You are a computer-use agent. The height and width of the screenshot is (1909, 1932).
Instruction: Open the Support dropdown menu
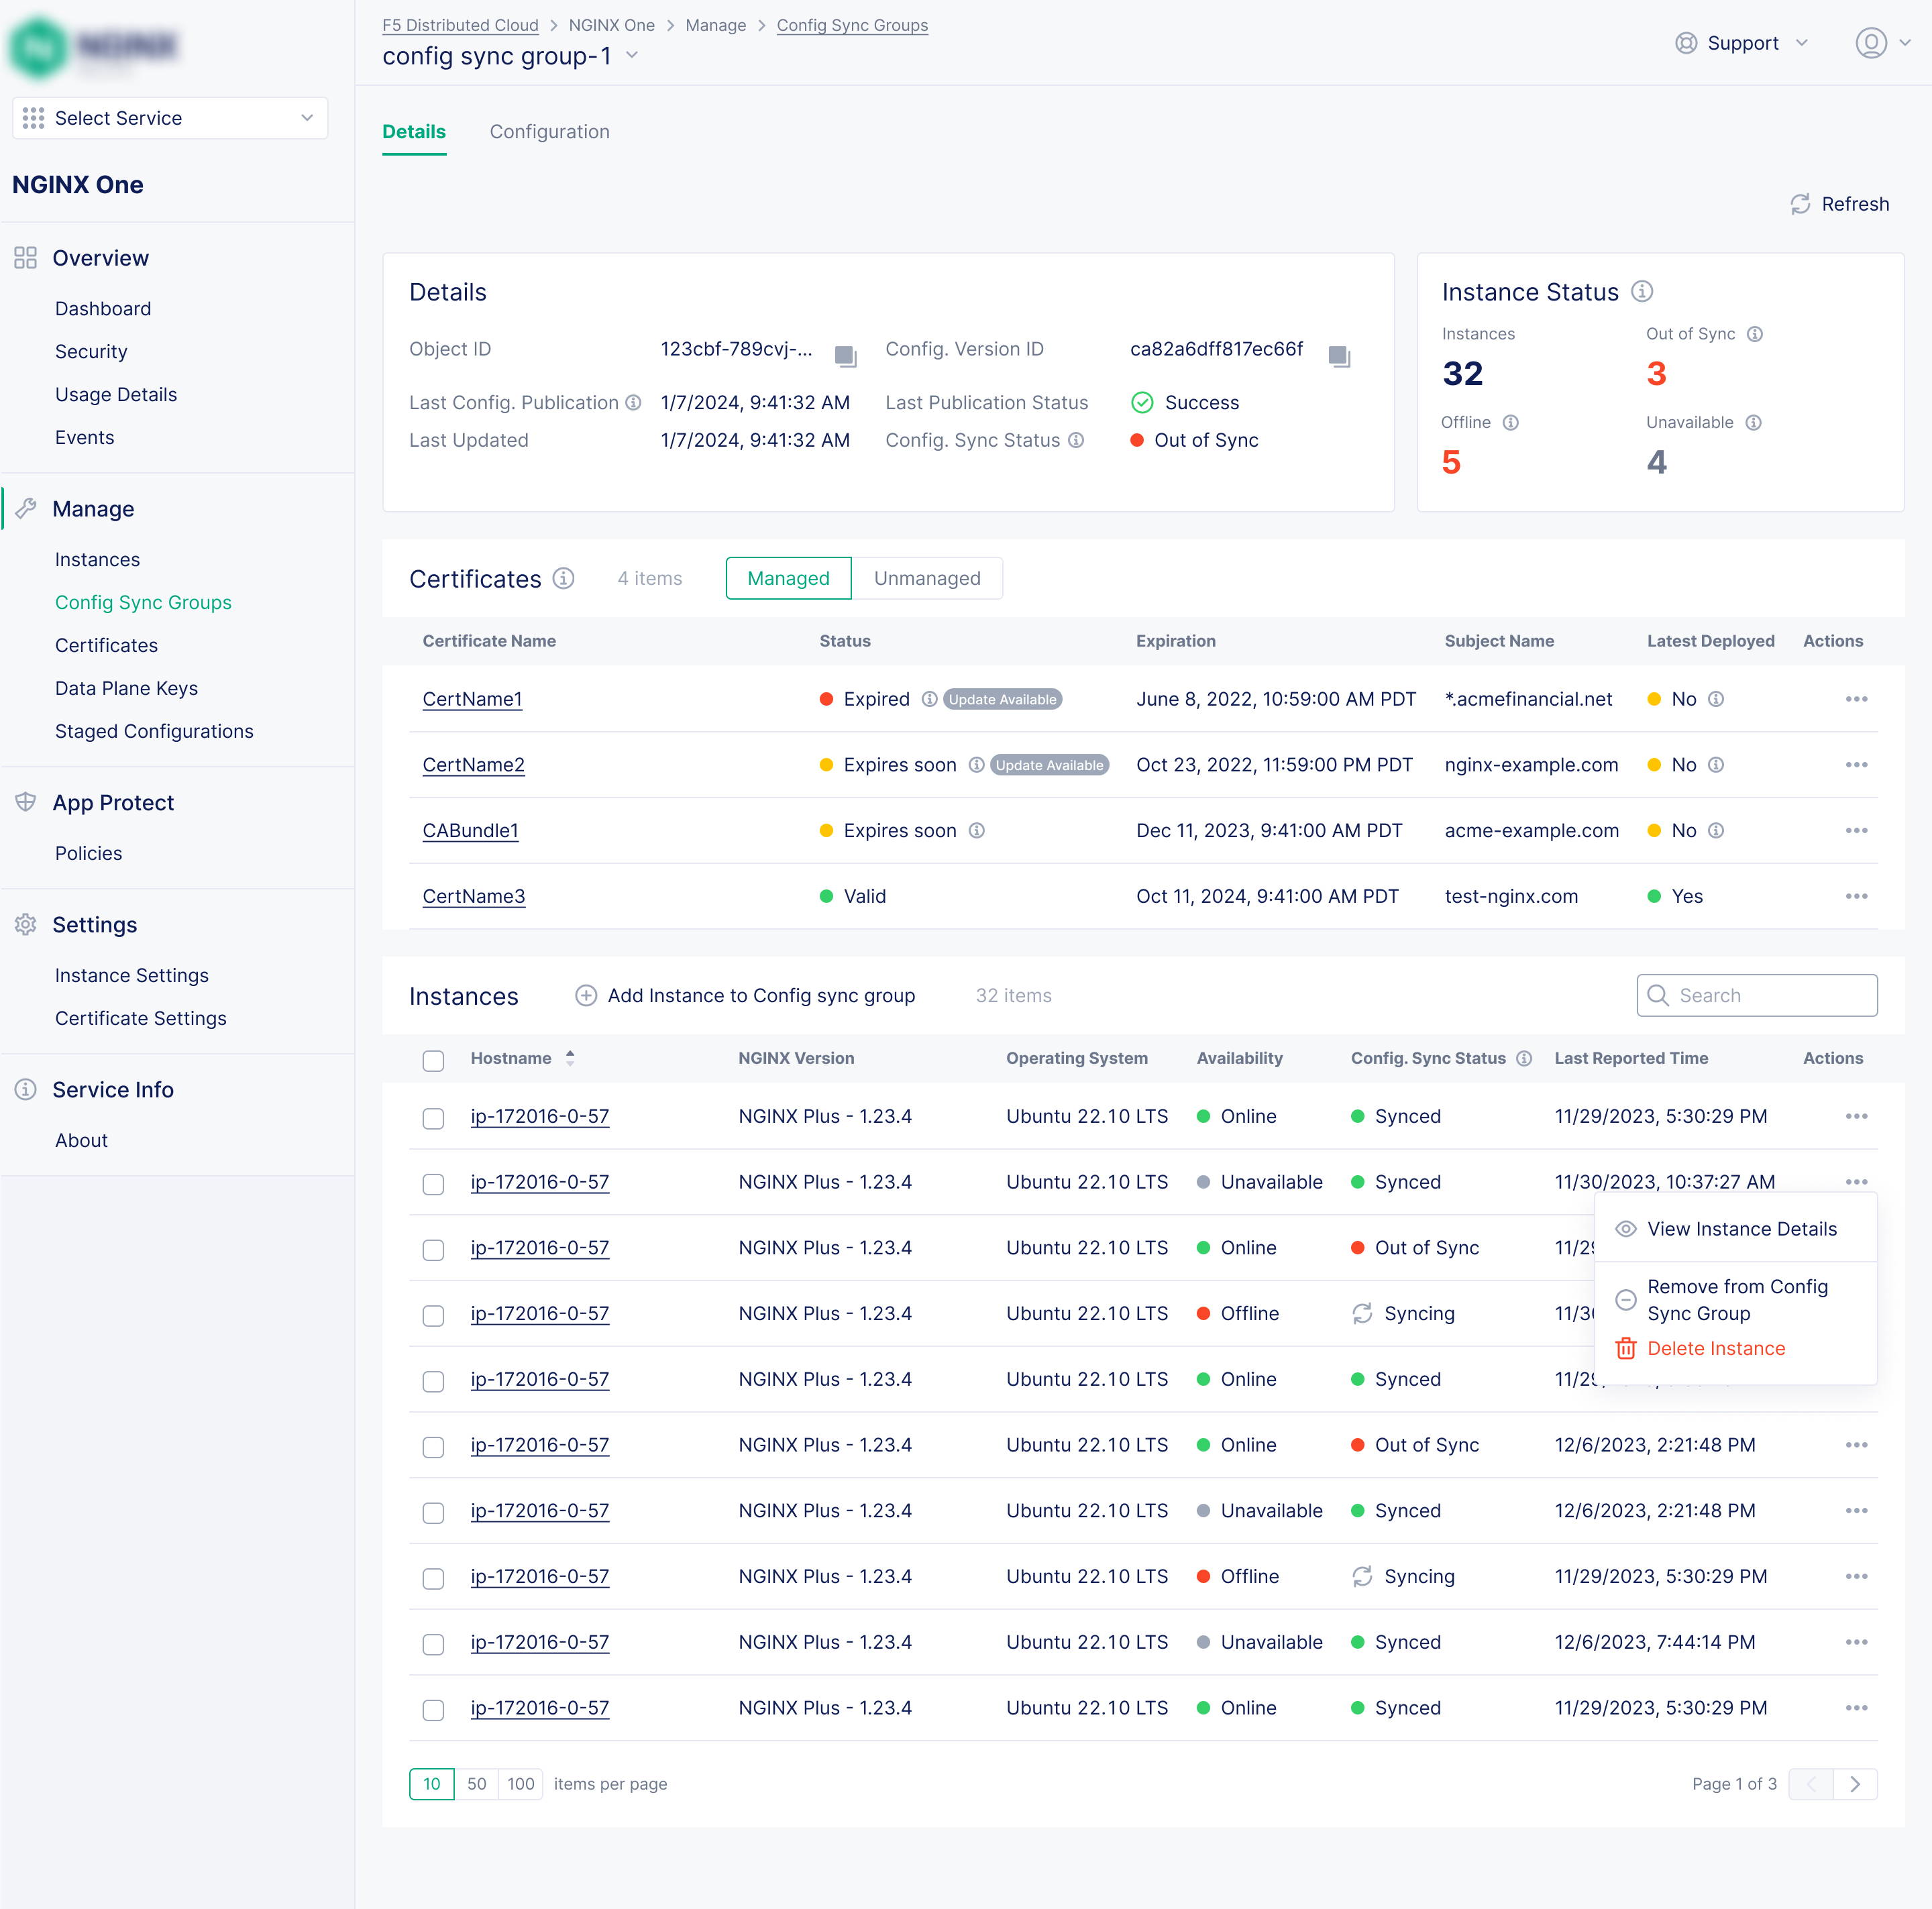click(x=1742, y=43)
